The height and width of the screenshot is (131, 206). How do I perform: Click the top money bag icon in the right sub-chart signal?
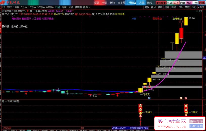[186, 106]
